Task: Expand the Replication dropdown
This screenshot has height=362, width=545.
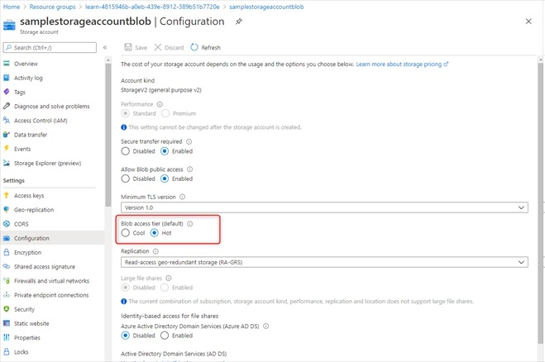Action: [x=324, y=261]
